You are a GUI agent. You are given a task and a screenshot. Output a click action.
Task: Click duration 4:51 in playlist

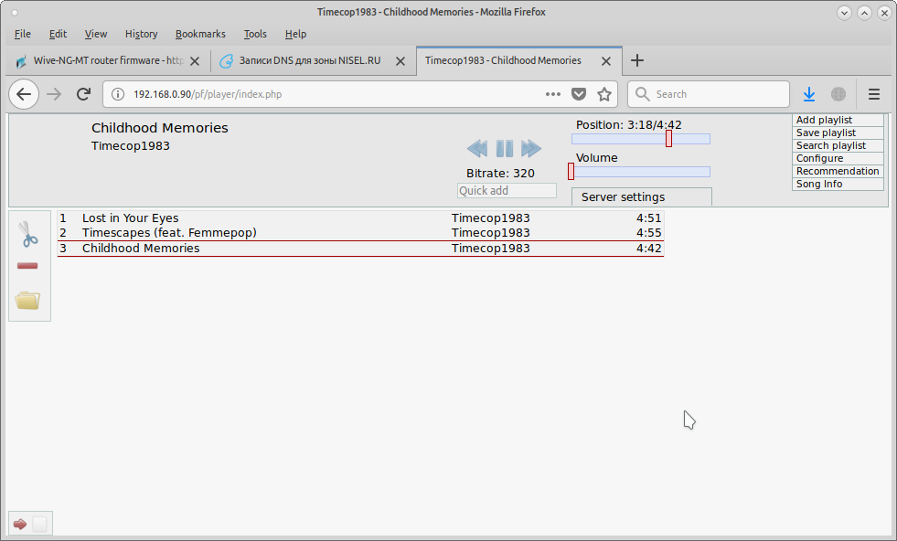(648, 217)
